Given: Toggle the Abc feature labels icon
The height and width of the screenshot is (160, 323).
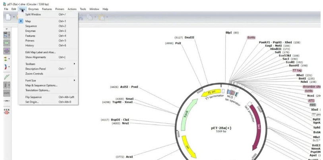Looking at the screenshot, I should point(6,85).
